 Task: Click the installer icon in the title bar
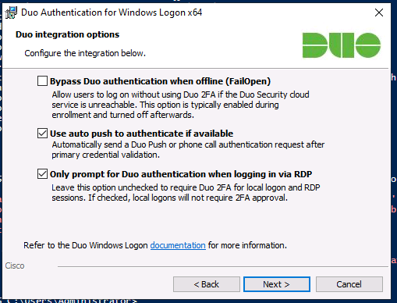11,12
